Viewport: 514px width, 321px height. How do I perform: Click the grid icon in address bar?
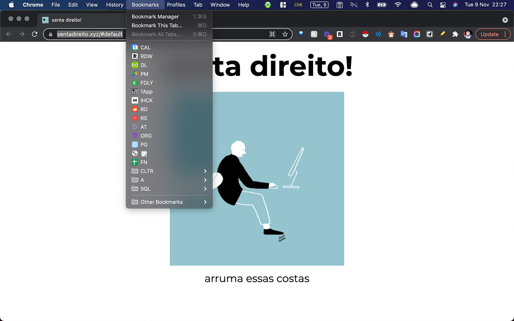272,34
